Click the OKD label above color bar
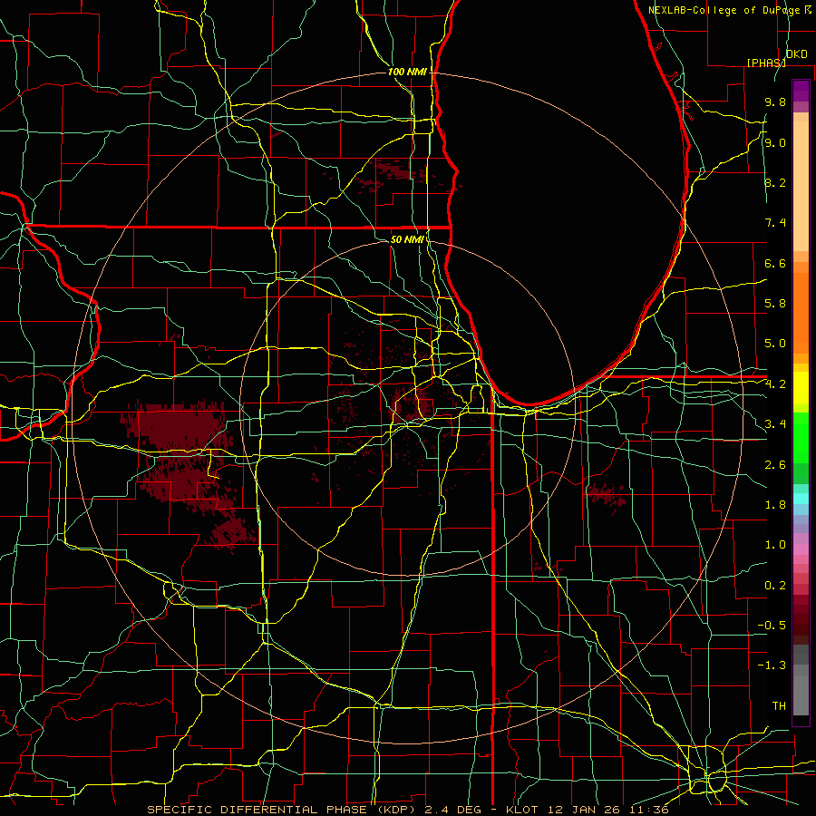This screenshot has height=816, width=816. (796, 54)
